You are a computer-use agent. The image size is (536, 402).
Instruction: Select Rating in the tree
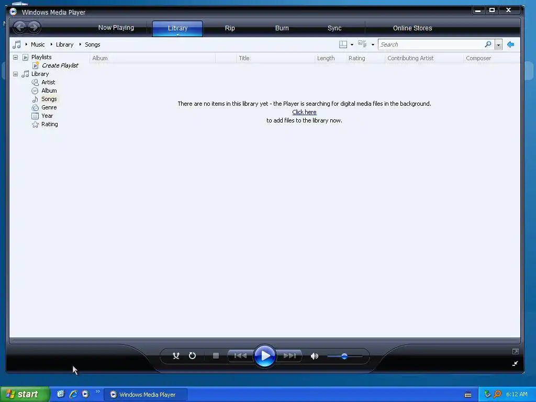point(50,124)
